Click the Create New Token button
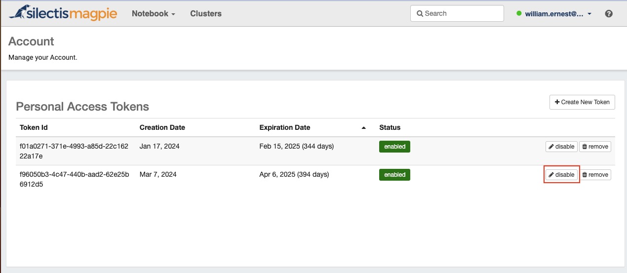The height and width of the screenshot is (273, 627). [582, 102]
